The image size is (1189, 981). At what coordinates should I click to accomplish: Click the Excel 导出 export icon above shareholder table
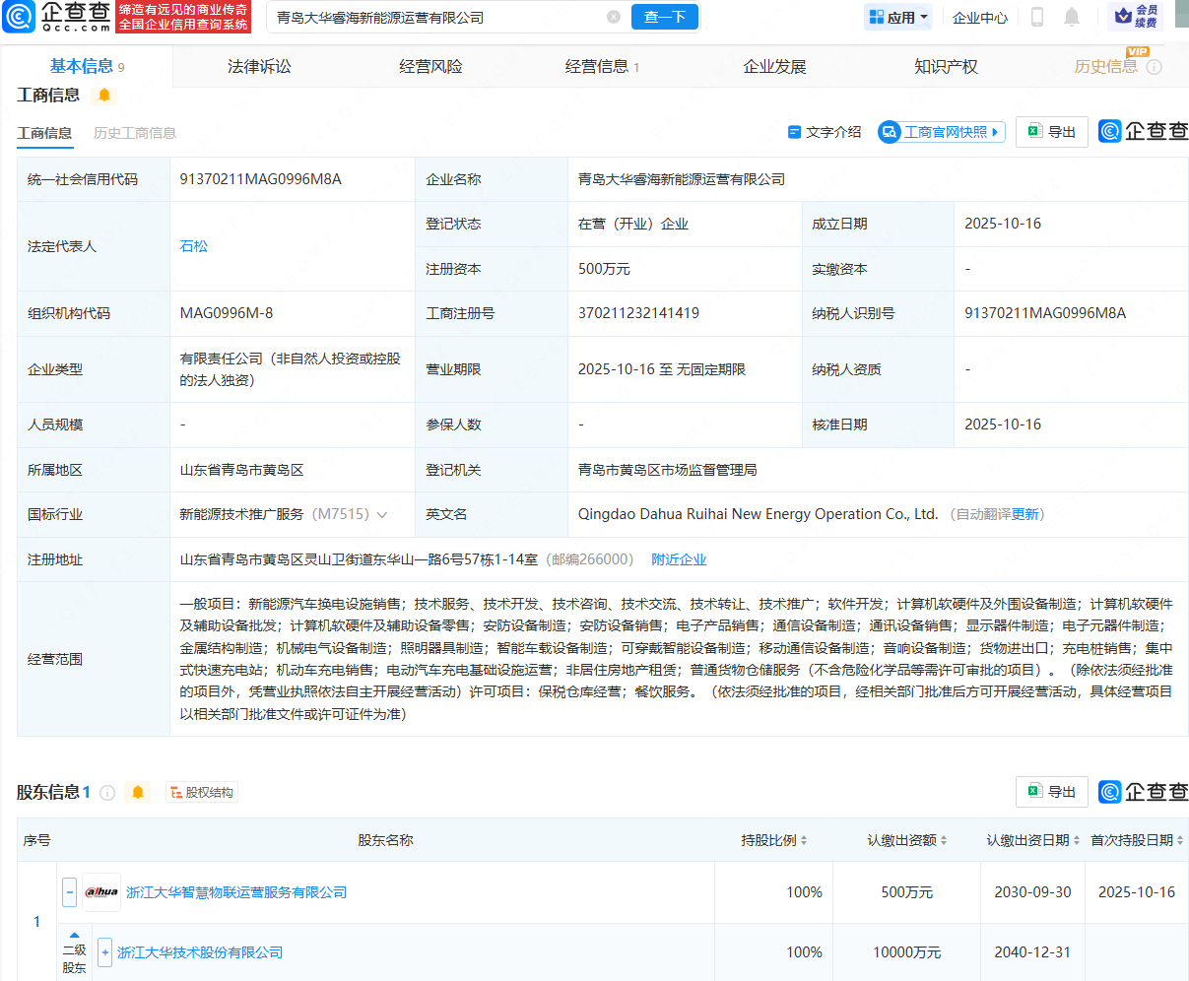coord(1050,791)
